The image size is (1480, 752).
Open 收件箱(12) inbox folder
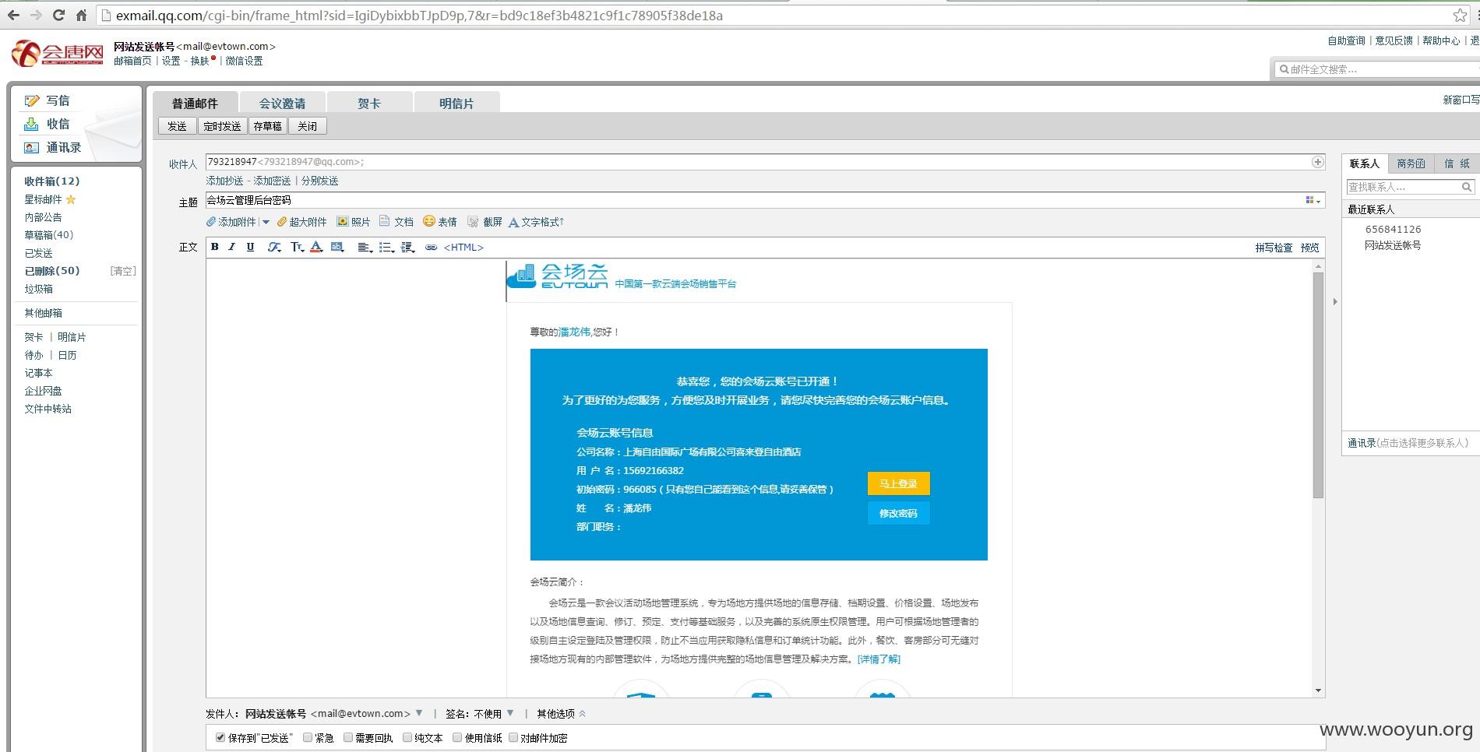pos(51,181)
